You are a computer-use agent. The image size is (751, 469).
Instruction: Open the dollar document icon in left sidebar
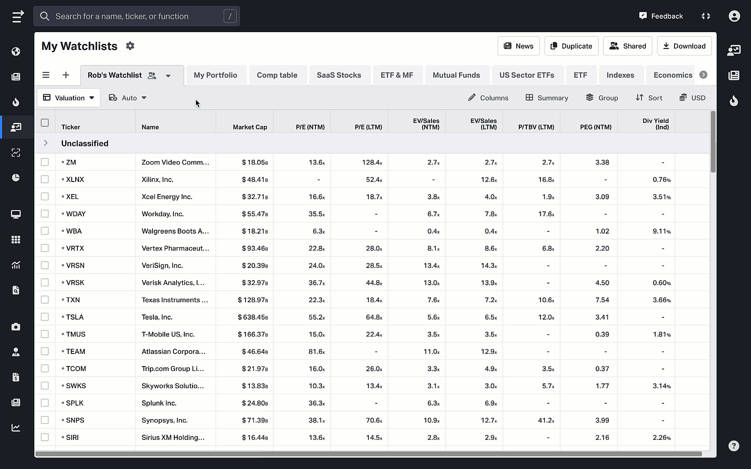coord(16,377)
